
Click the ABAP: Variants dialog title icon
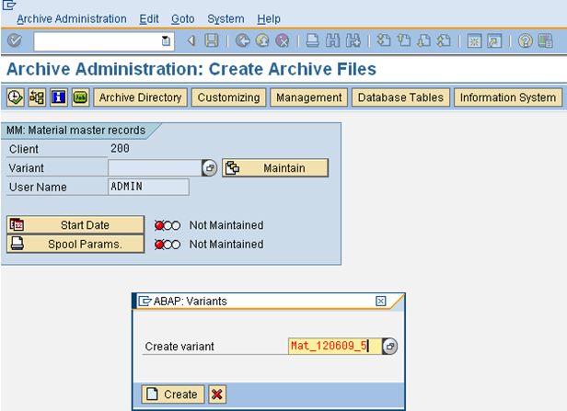pos(145,301)
